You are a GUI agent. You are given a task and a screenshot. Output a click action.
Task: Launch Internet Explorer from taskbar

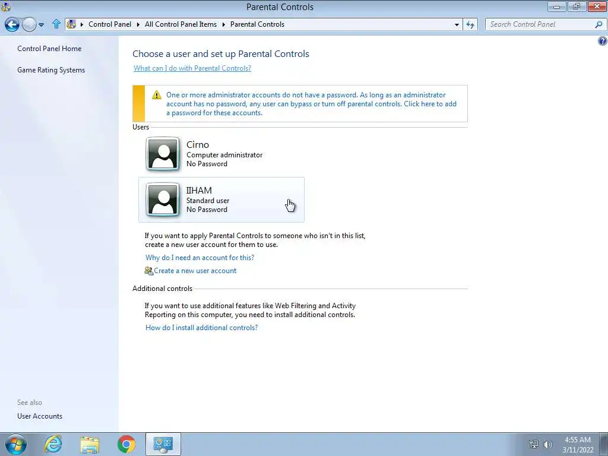pyautogui.click(x=53, y=444)
